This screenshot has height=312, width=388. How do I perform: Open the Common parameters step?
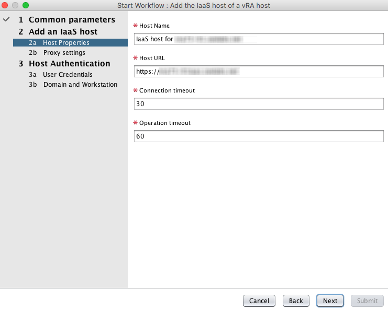pos(67,19)
